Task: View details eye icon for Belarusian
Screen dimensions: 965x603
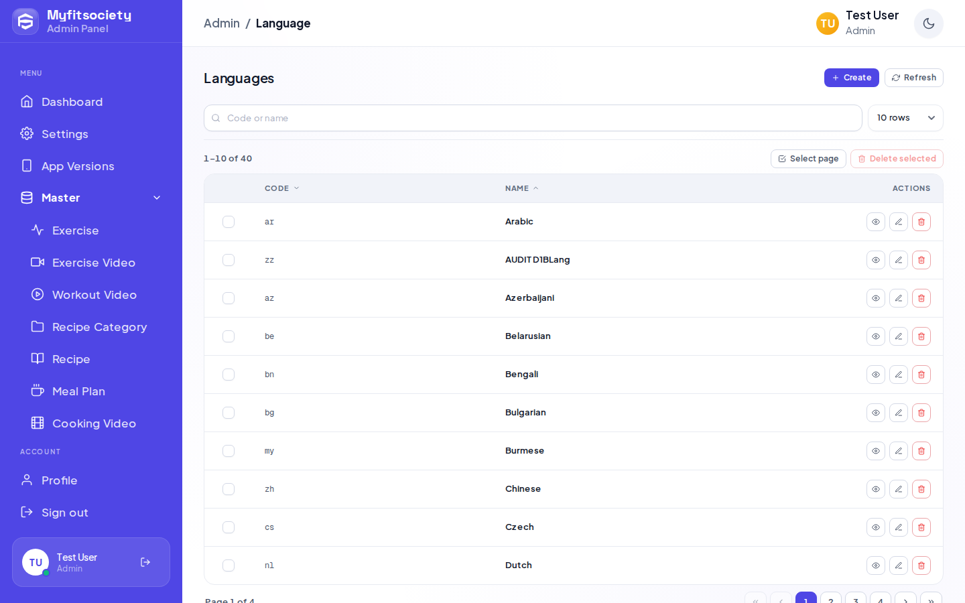Action: [876, 336]
